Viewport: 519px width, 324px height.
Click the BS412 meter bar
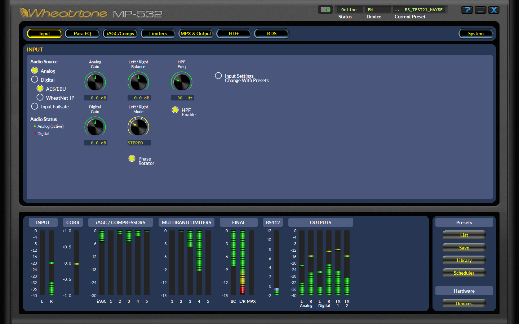coord(276,263)
